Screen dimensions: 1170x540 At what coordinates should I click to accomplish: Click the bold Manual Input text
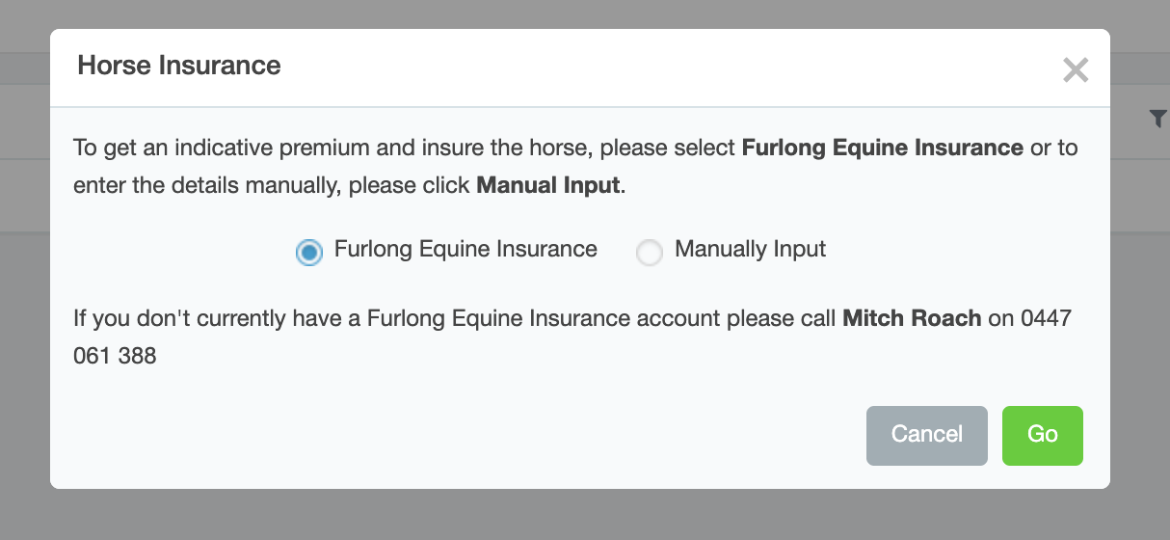pos(548,184)
